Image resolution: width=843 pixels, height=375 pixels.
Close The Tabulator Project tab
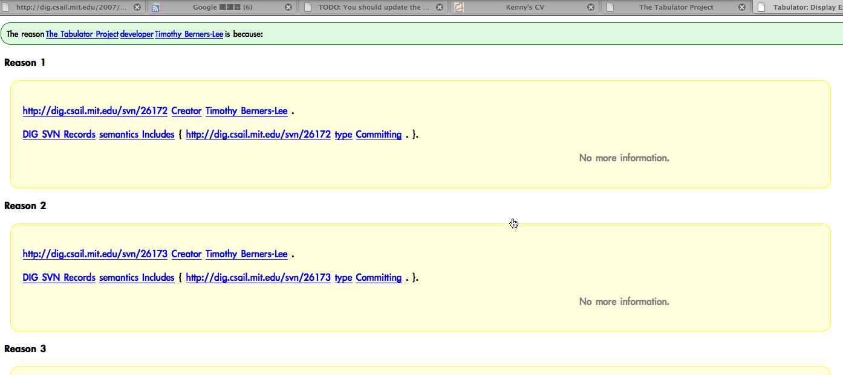742,7
